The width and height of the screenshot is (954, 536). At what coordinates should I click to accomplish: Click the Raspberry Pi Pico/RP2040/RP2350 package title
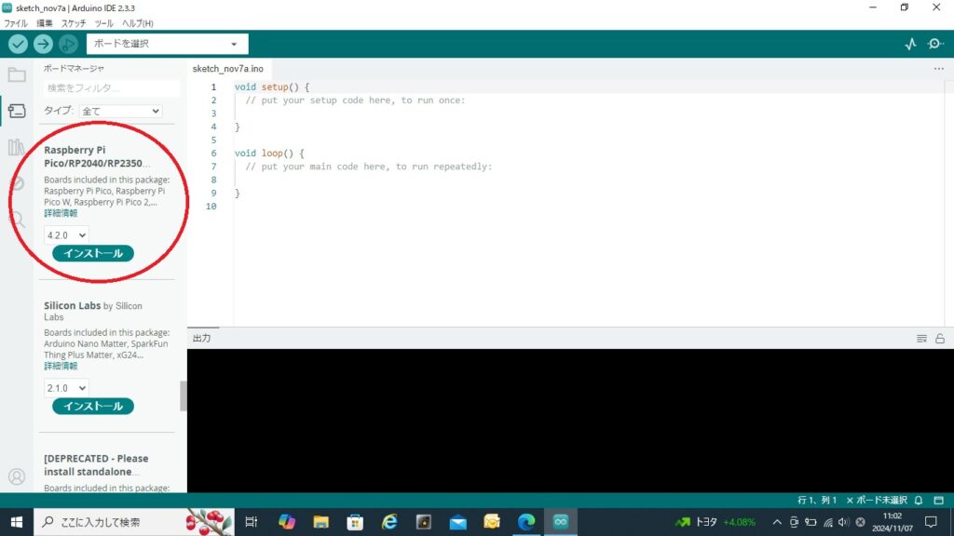click(97, 156)
